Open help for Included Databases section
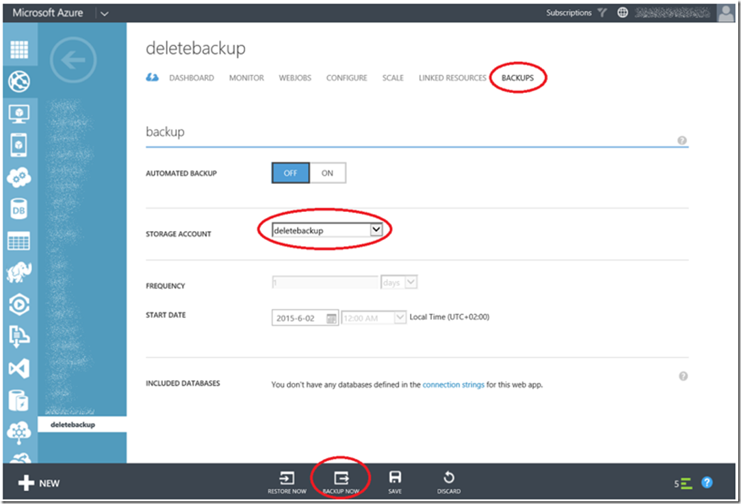 pyautogui.click(x=684, y=376)
